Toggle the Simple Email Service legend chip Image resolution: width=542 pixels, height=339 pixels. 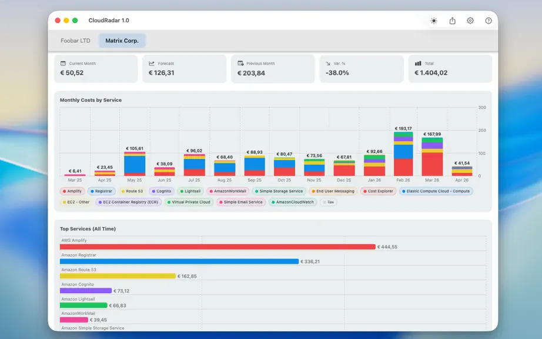pos(241,202)
